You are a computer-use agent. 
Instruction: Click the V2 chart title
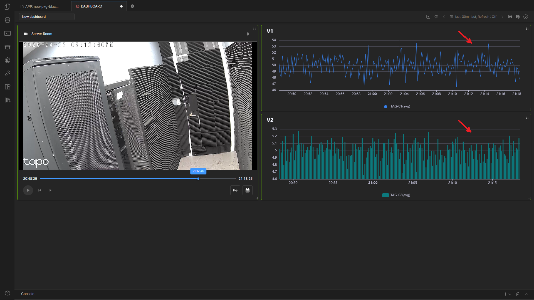[270, 120]
